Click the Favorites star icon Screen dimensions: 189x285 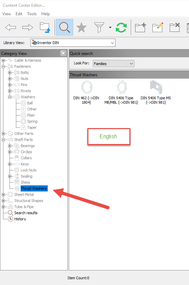point(81,27)
